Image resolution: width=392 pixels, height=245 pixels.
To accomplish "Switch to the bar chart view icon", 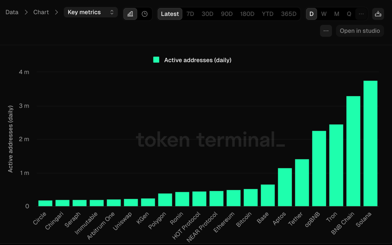I will 130,14.
